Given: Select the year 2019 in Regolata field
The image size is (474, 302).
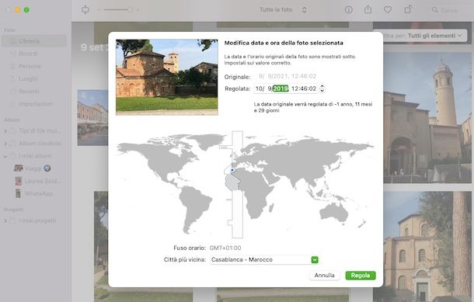Looking at the screenshot, I should [281, 89].
